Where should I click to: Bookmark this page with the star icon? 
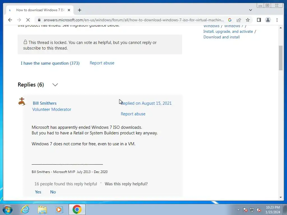[x=248, y=20]
